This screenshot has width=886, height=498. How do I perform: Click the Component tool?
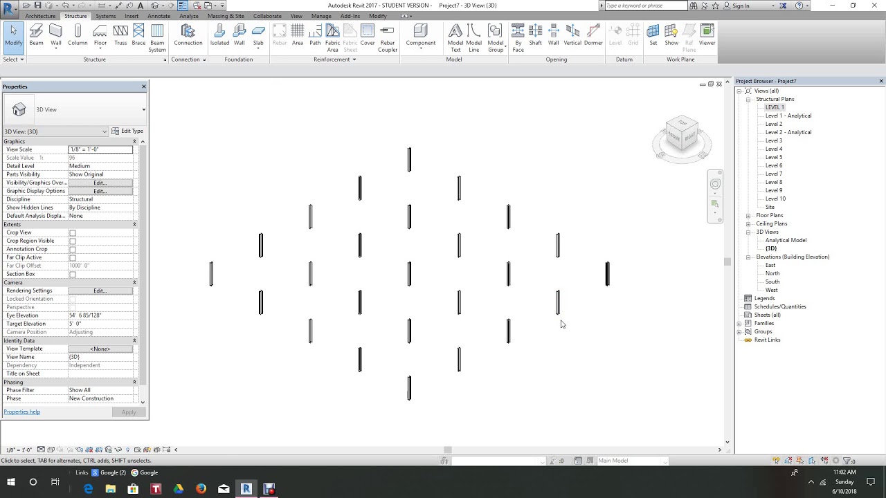point(421,36)
